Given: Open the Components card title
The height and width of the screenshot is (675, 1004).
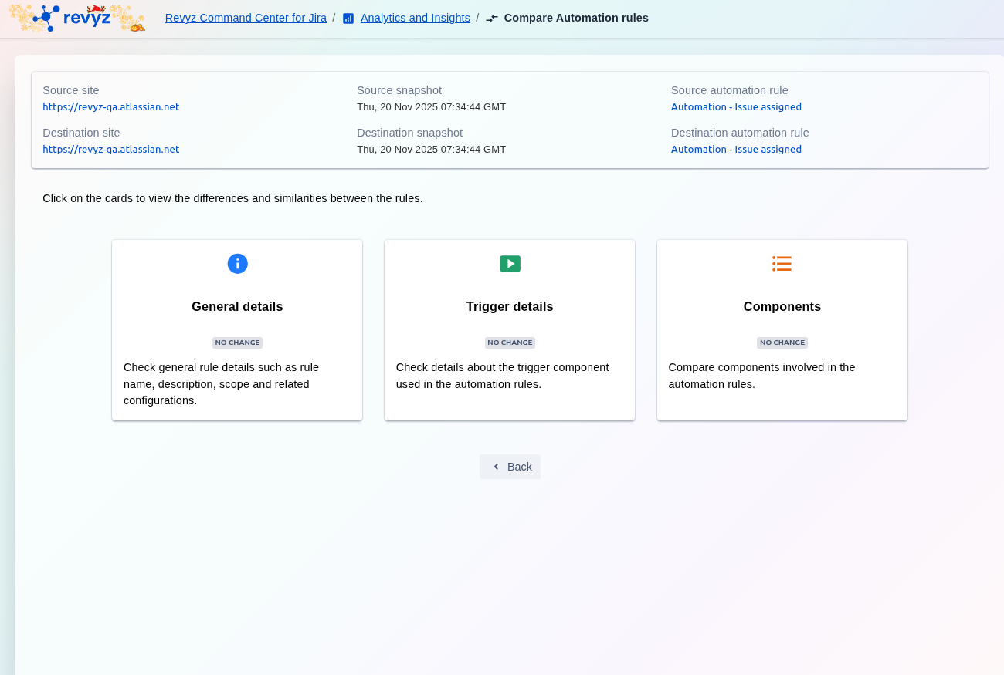Looking at the screenshot, I should (782, 307).
